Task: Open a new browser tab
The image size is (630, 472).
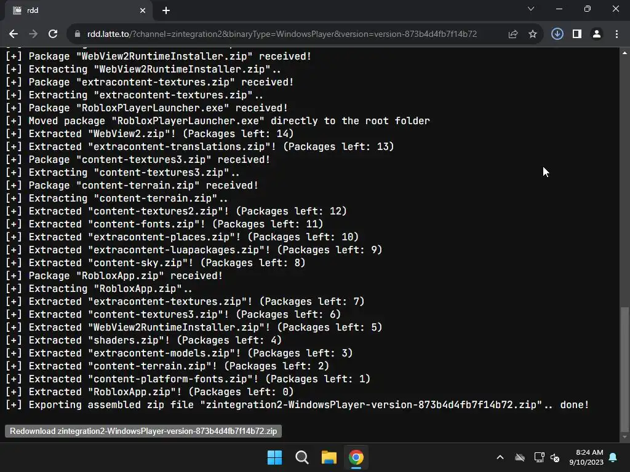Action: [166, 10]
